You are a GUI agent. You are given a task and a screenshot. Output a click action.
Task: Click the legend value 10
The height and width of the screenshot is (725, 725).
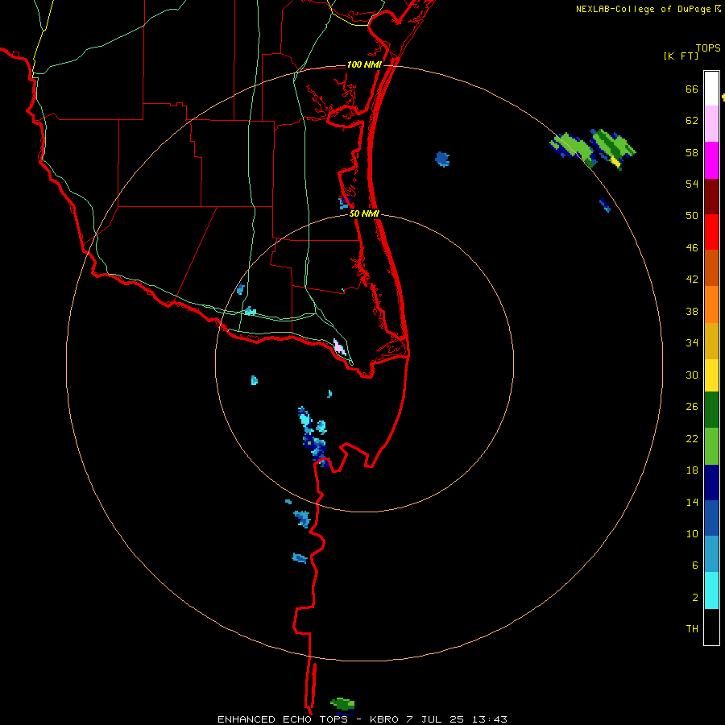(692, 534)
